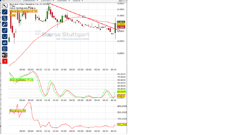
Task: Click the 80,0000 stochastic axis label
Action: [122, 74]
